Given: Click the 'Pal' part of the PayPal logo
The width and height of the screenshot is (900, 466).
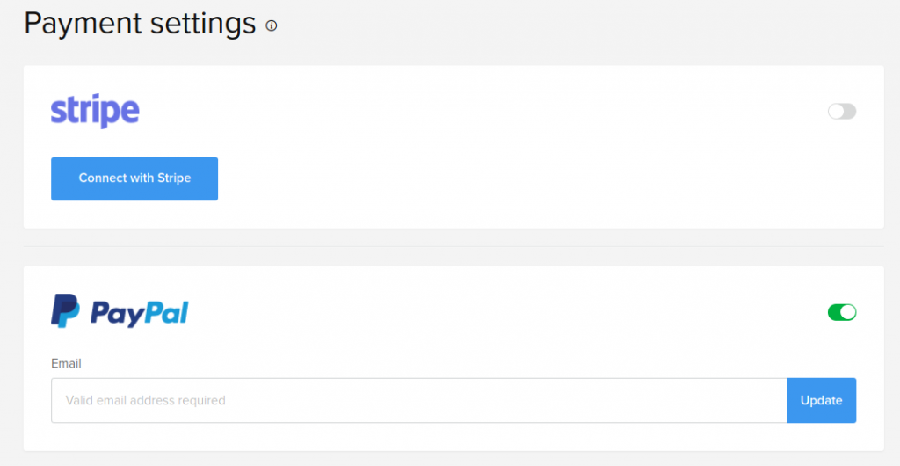Looking at the screenshot, I should (166, 313).
